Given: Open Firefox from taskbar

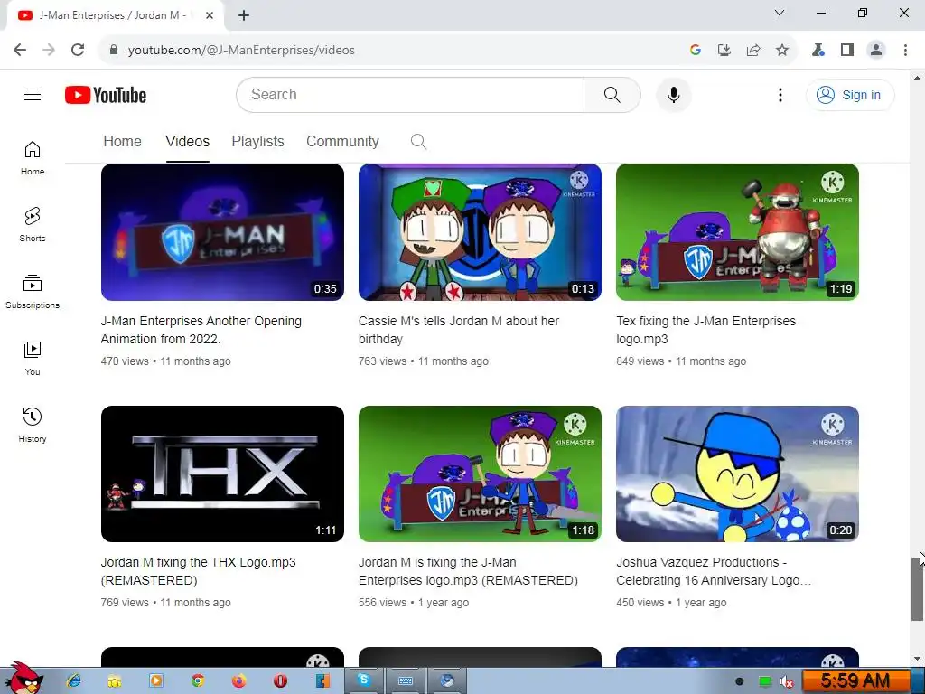Looking at the screenshot, I should pyautogui.click(x=238, y=680).
